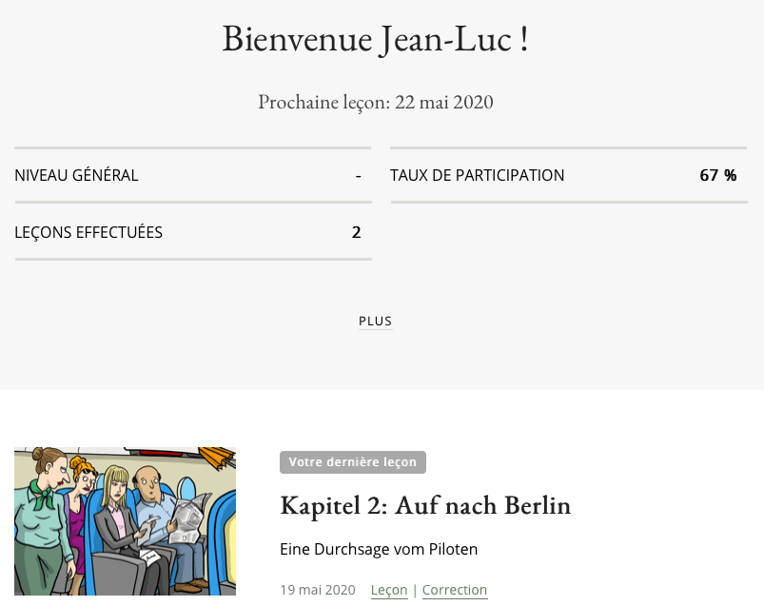Open the Leçon link

[x=389, y=590]
